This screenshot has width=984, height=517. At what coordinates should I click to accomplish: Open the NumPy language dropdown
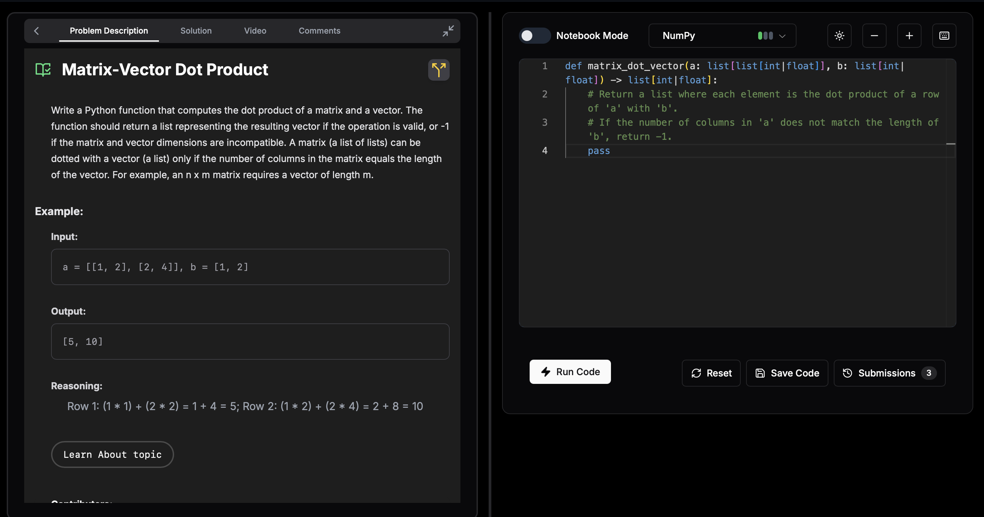tap(722, 36)
